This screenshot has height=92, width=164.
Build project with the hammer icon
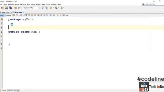(43, 8)
